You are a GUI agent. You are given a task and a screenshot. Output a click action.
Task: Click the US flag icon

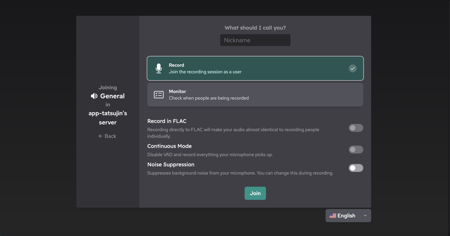[333, 216]
